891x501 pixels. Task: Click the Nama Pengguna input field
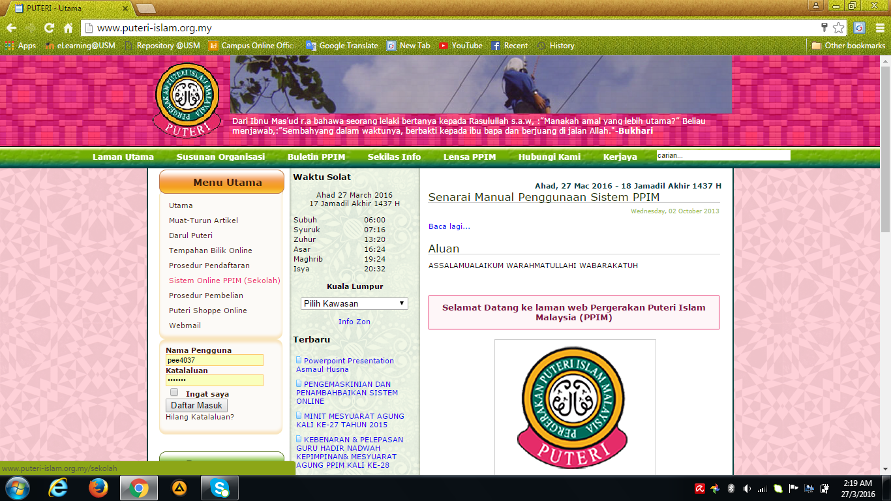coord(215,360)
